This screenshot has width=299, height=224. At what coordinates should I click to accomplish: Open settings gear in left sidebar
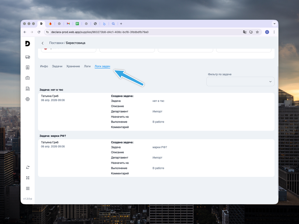tap(28, 99)
